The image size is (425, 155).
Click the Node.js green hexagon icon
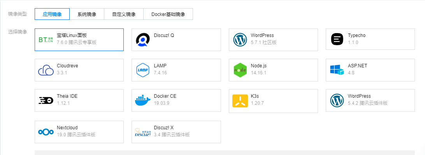coord(240,70)
